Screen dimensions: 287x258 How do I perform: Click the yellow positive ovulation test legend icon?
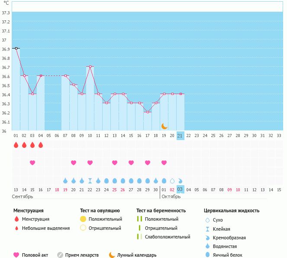click(83, 219)
